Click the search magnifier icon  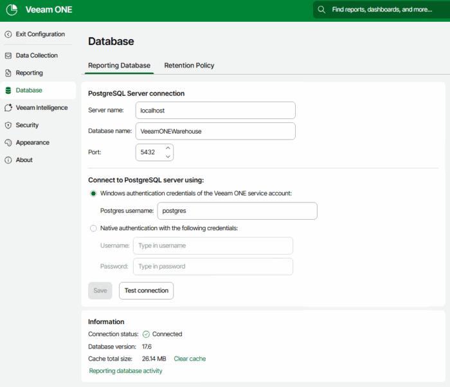click(x=321, y=10)
